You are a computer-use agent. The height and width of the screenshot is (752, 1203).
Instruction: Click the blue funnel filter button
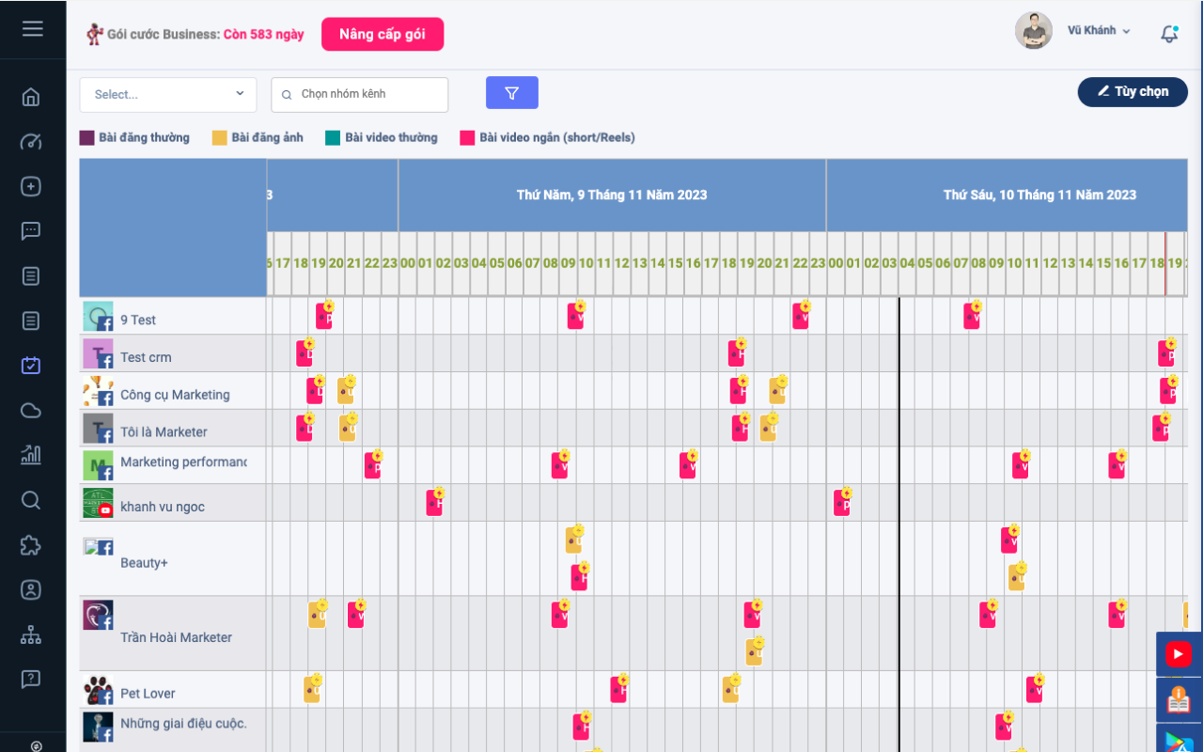coord(512,93)
